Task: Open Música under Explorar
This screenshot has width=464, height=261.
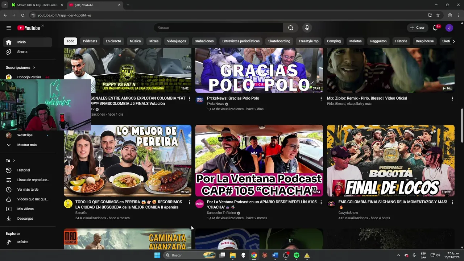Action: point(28,242)
